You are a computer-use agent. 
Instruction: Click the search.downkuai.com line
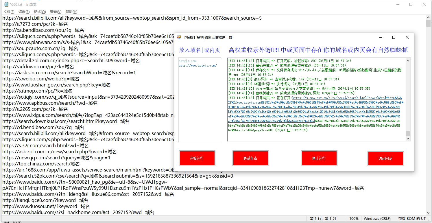[66, 121]
